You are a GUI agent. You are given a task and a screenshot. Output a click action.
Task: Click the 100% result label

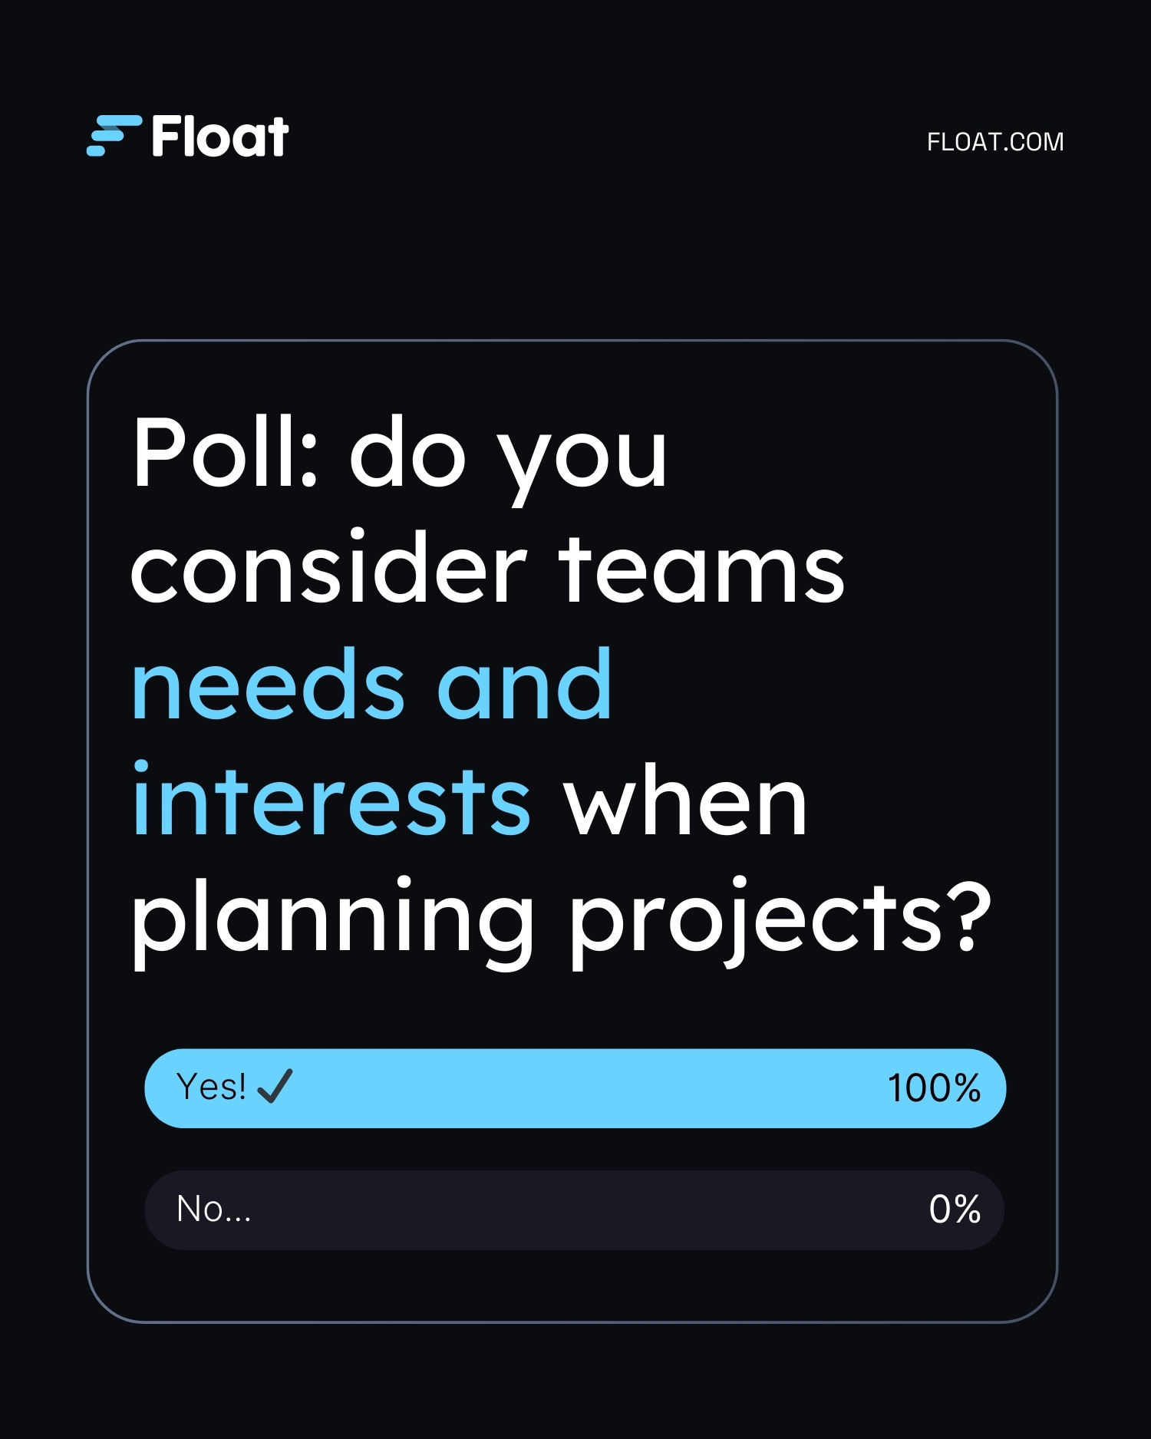pyautogui.click(x=934, y=1088)
